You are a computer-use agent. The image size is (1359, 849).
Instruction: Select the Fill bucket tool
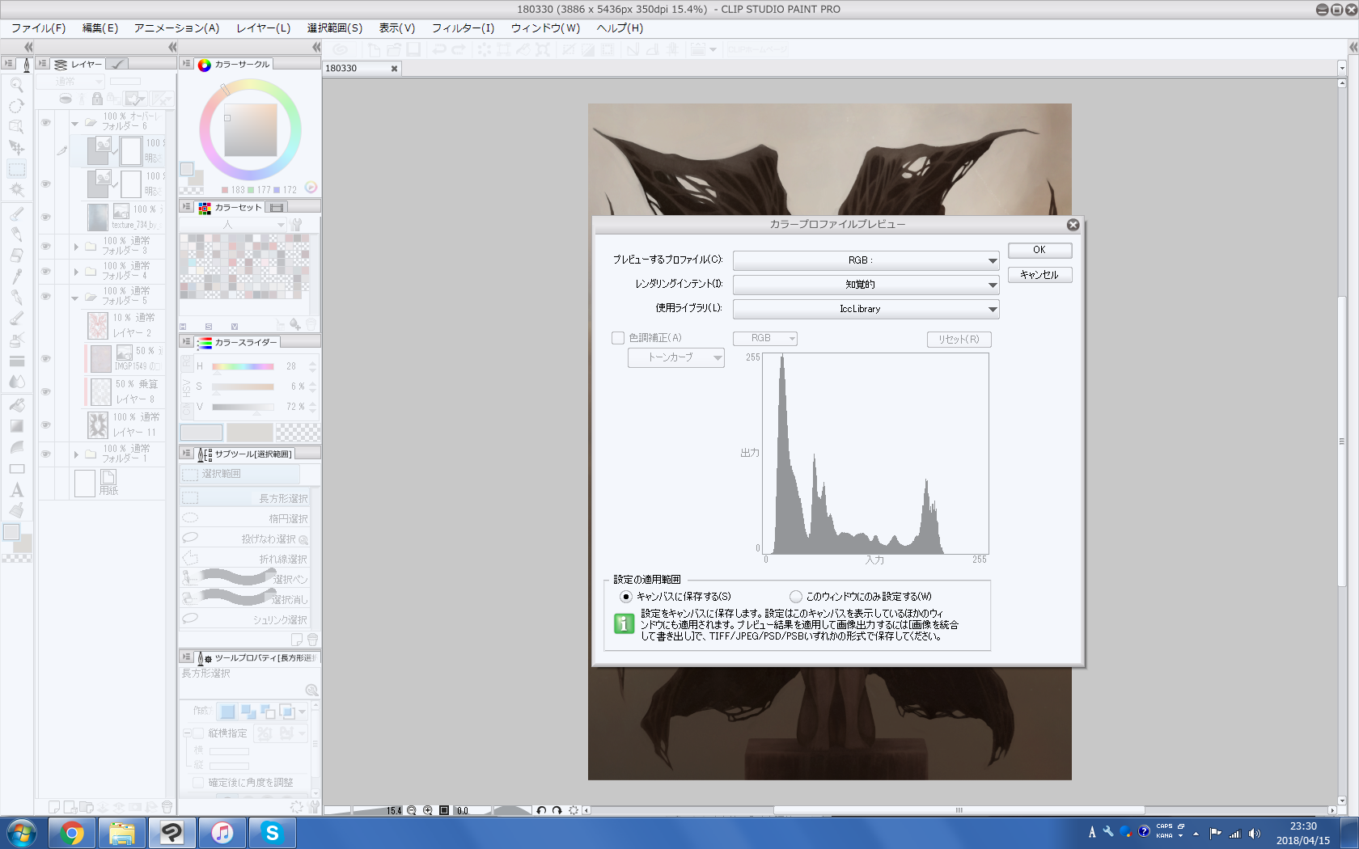(x=16, y=405)
